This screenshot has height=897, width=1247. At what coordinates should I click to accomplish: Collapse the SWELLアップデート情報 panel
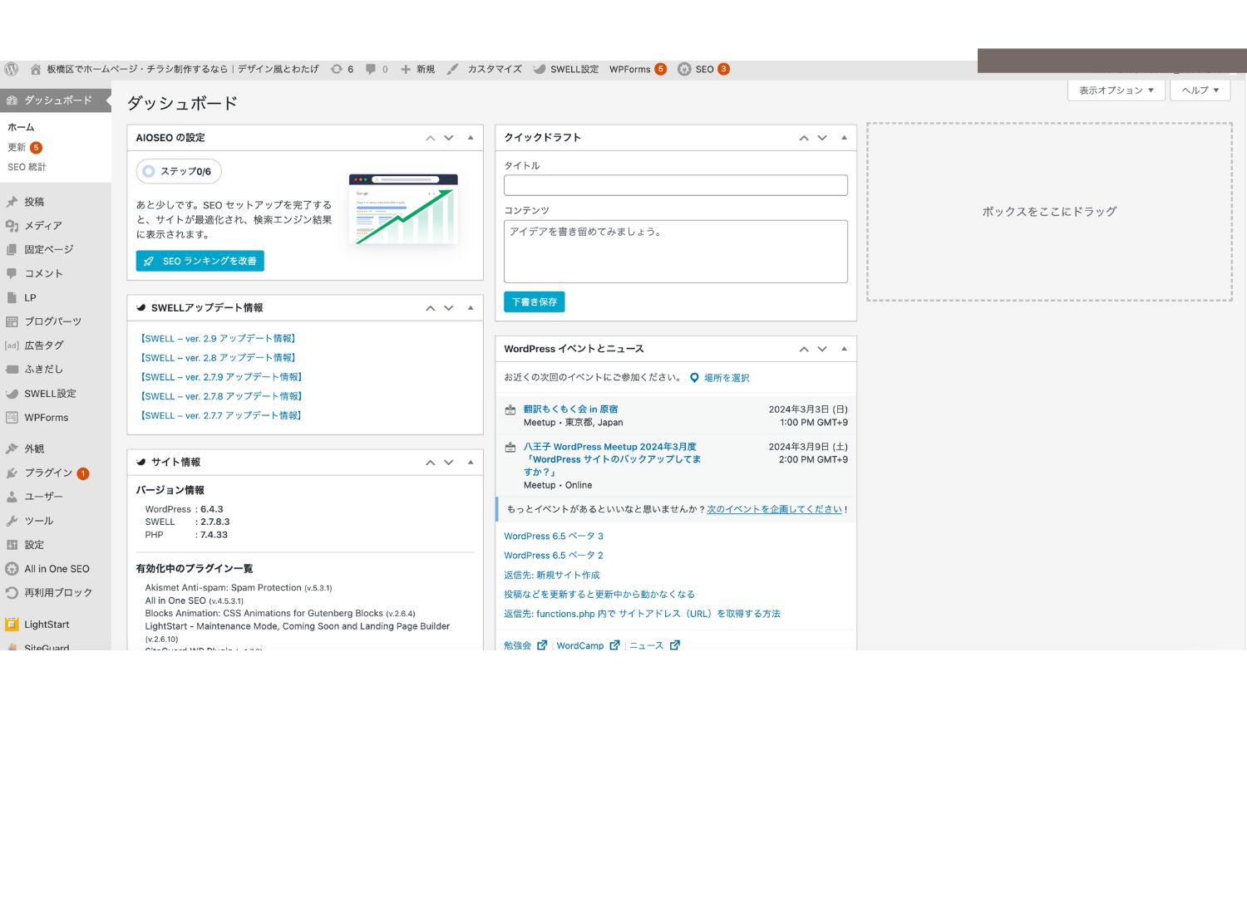(x=471, y=308)
